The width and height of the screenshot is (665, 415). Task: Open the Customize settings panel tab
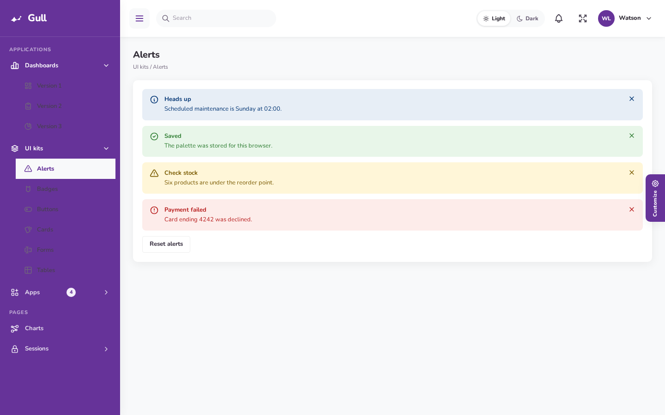point(655,198)
